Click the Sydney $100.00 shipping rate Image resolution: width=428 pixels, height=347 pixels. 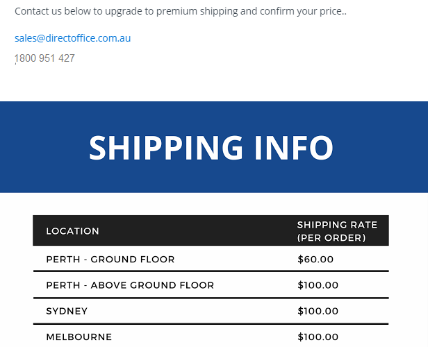(318, 311)
